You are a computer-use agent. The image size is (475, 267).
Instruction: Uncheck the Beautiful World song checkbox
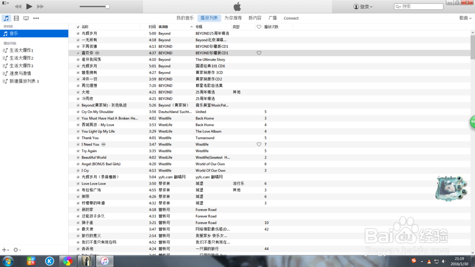pos(78,157)
